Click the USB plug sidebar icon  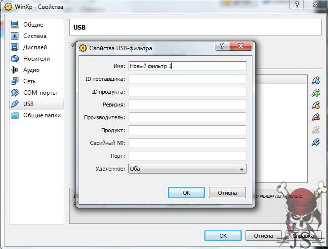point(15,104)
